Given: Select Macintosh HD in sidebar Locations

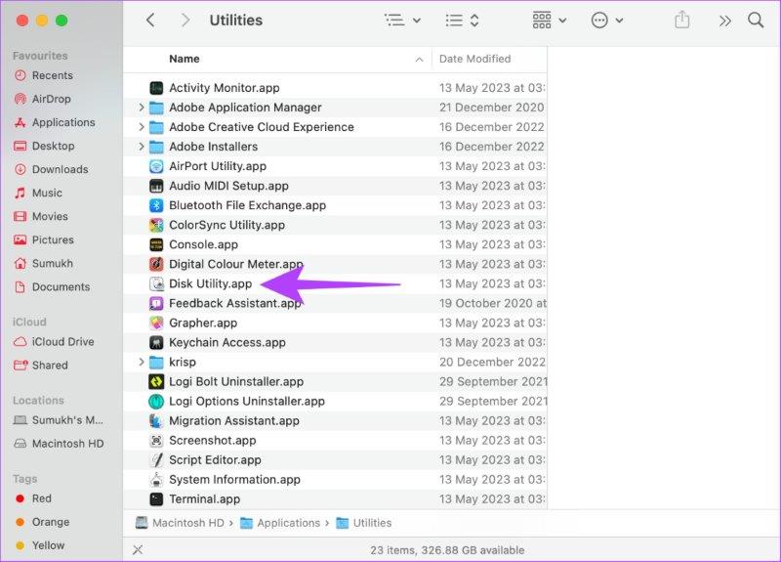Looking at the screenshot, I should click(x=59, y=444).
